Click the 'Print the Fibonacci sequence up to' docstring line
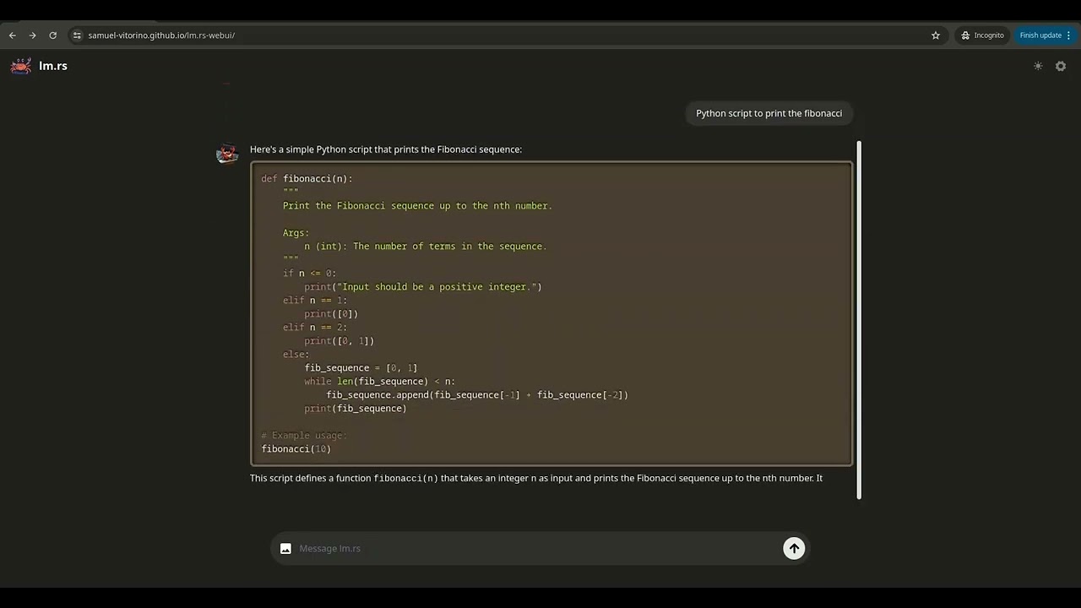Viewport: 1081px width, 608px height. point(417,205)
